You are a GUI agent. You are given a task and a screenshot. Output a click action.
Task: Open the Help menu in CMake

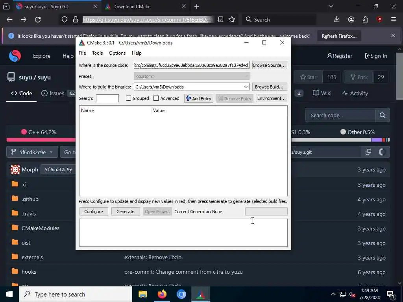coord(137,53)
